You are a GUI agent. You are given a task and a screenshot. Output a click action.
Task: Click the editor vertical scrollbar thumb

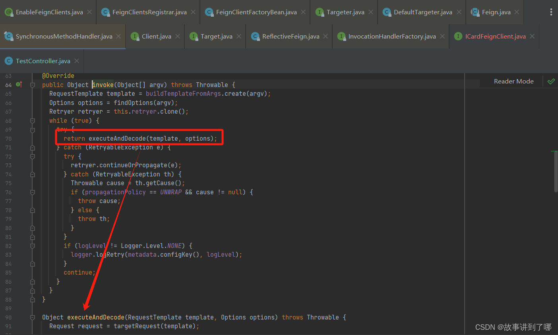(x=556, y=172)
